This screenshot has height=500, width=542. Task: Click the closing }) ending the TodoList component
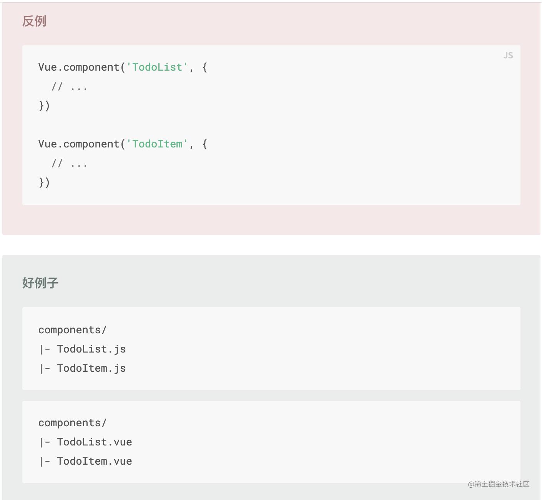pos(44,106)
